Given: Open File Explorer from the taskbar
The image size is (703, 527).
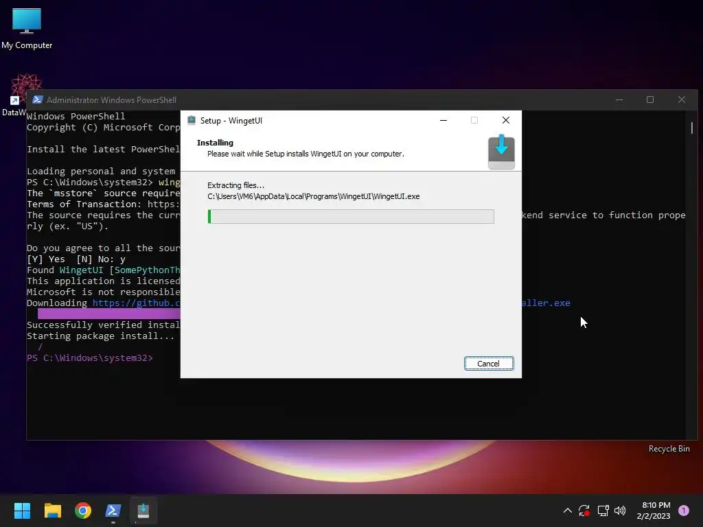Looking at the screenshot, I should click(x=52, y=511).
